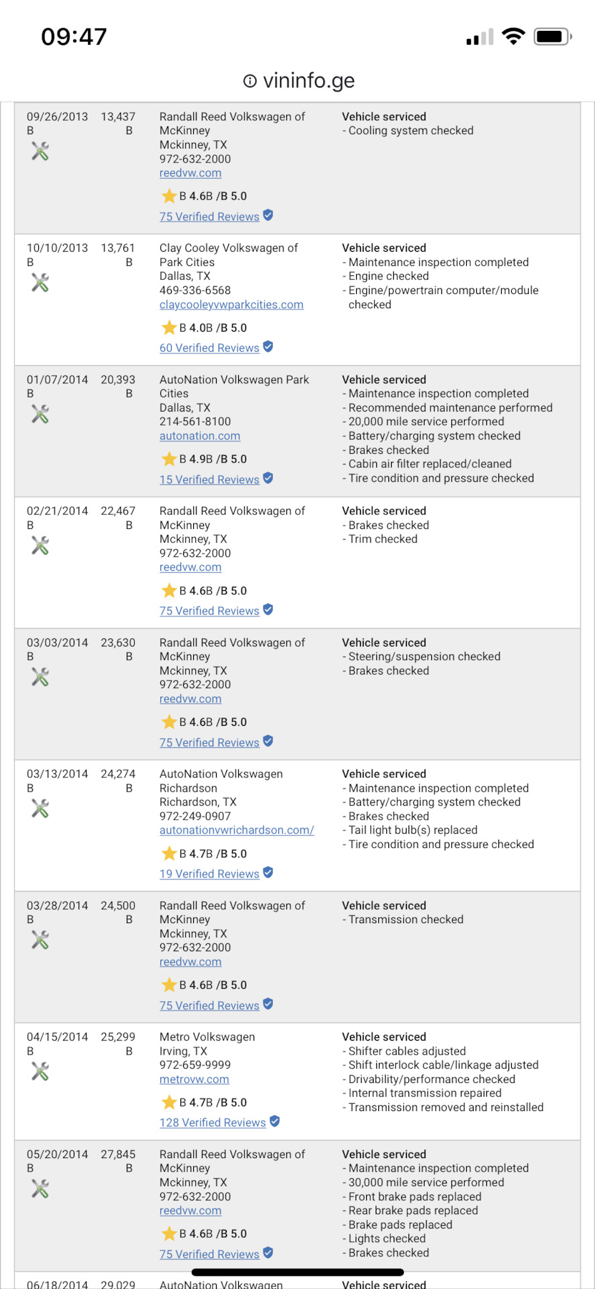Click the service tools icon for 04/15/2014
The width and height of the screenshot is (595, 1289).
coord(40,1071)
